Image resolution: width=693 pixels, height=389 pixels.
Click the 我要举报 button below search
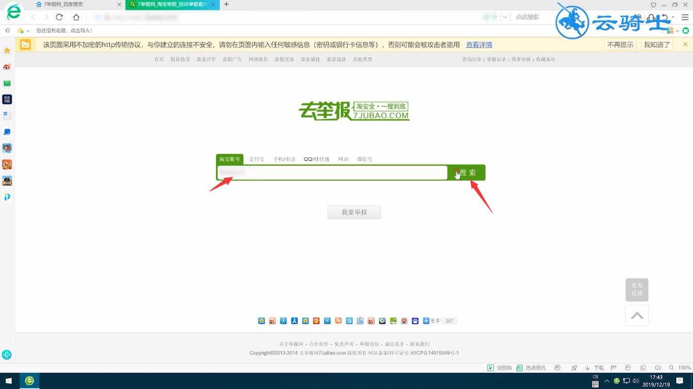pyautogui.click(x=354, y=212)
